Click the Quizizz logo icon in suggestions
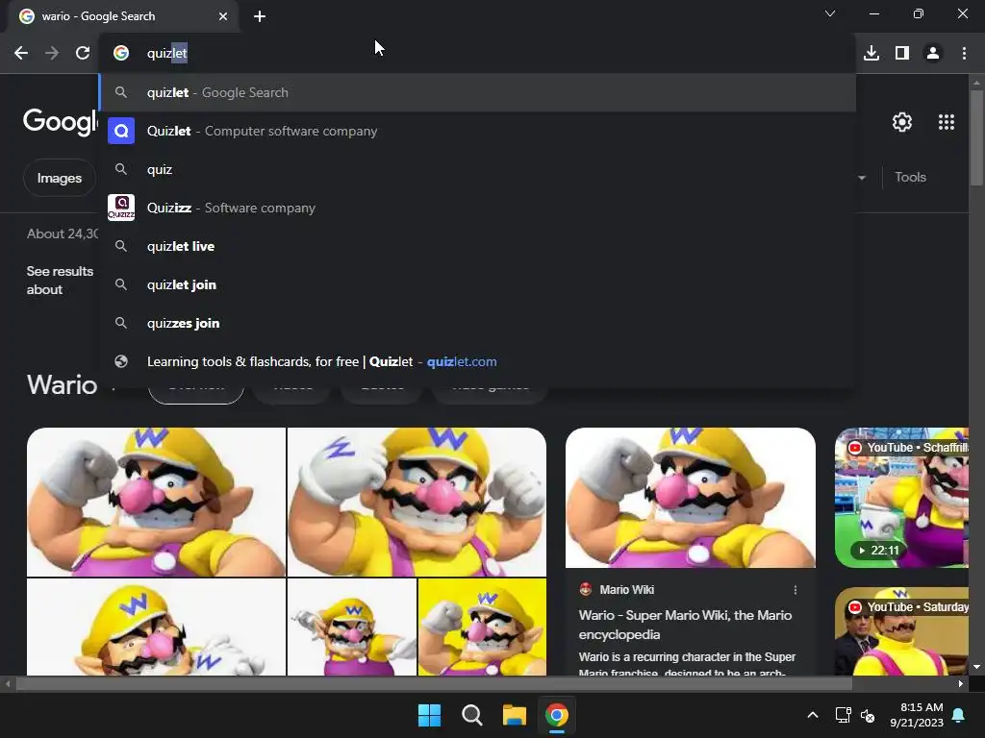The image size is (985, 738). pyautogui.click(x=121, y=208)
